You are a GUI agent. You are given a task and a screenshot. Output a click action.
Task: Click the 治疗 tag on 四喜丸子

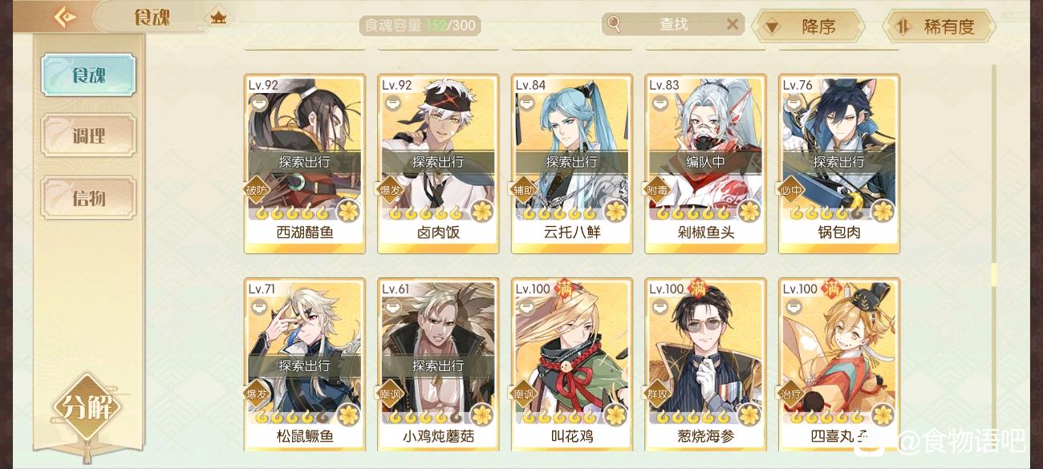pyautogui.click(x=790, y=394)
